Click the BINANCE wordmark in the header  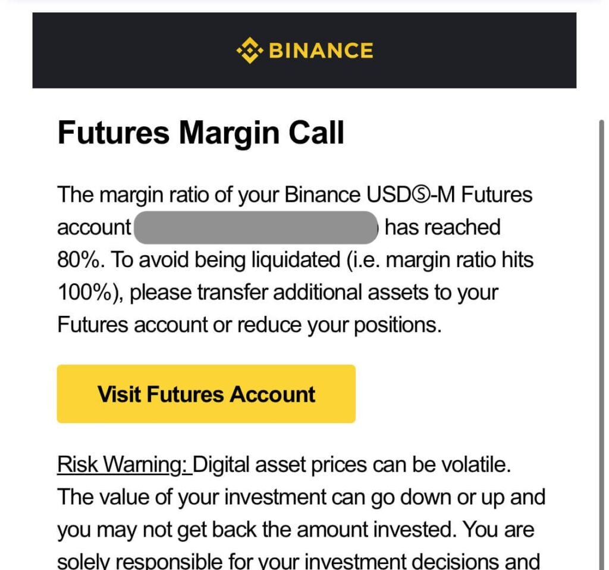(x=321, y=51)
